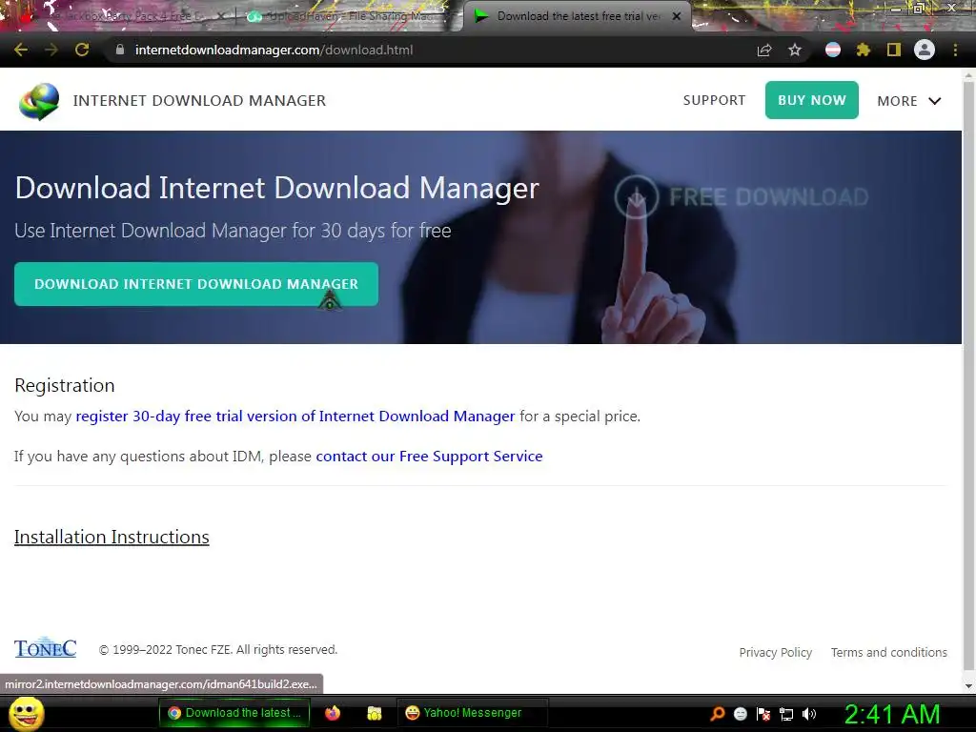Open the flag with red X tray icon
This screenshot has height=732, width=976.
pos(763,714)
